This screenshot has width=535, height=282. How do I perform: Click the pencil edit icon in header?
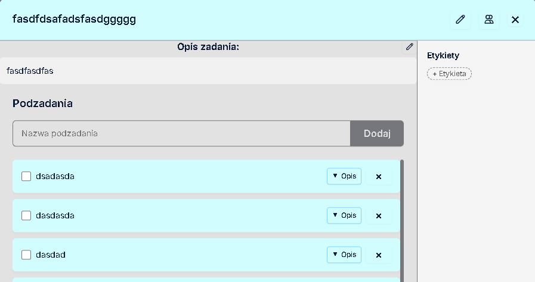(x=460, y=20)
